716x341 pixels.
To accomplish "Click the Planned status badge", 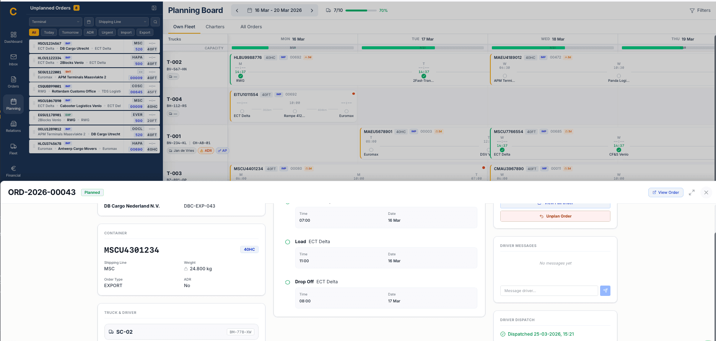I will (x=92, y=193).
